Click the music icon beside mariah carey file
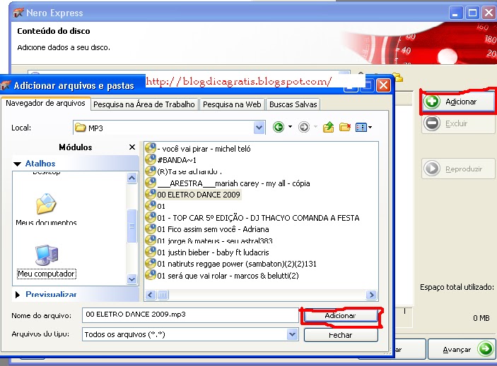 pyautogui.click(x=151, y=183)
